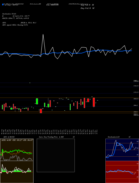Select the 'Stochastics: 58.63' value text
This screenshot has width=139, height=183.
9,14
